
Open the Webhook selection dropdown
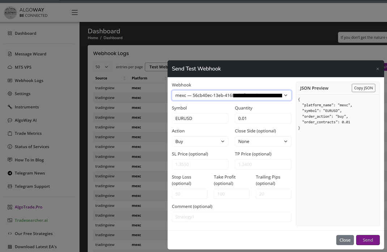[231, 95]
